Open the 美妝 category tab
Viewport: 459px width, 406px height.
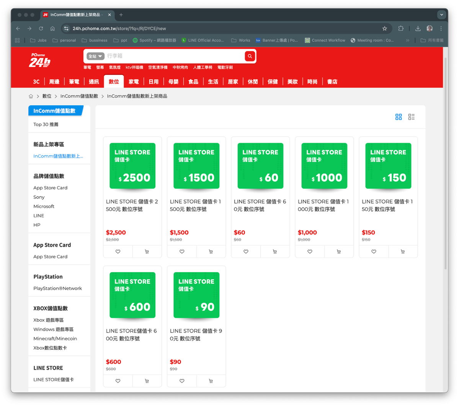click(292, 82)
